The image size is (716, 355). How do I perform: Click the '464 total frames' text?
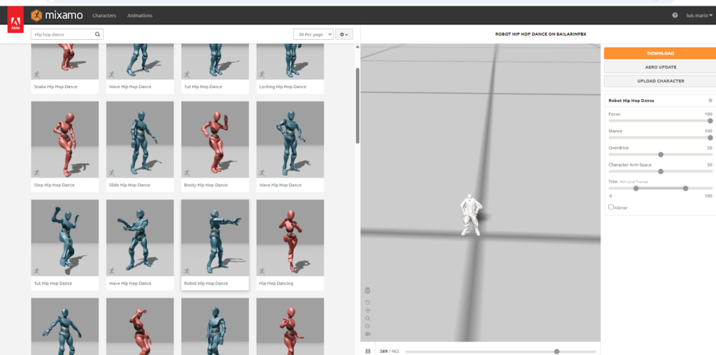coord(633,182)
